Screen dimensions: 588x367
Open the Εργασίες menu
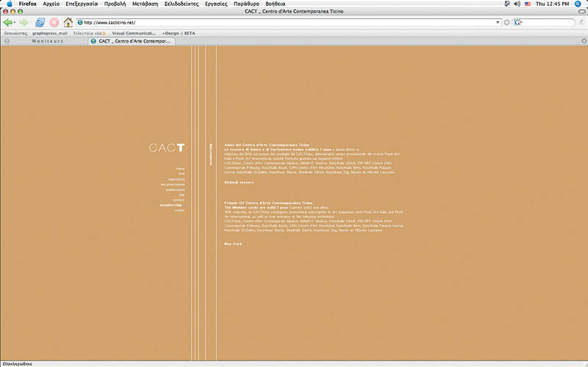coord(216,4)
